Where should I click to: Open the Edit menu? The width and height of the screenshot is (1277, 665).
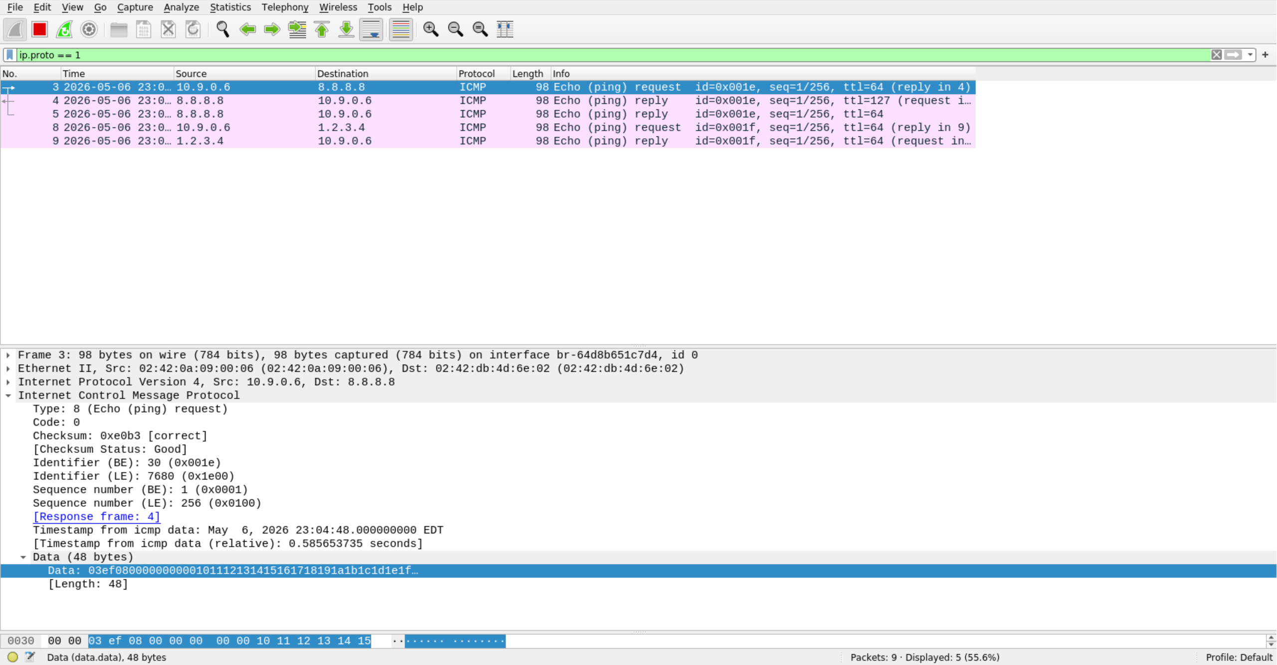point(42,7)
